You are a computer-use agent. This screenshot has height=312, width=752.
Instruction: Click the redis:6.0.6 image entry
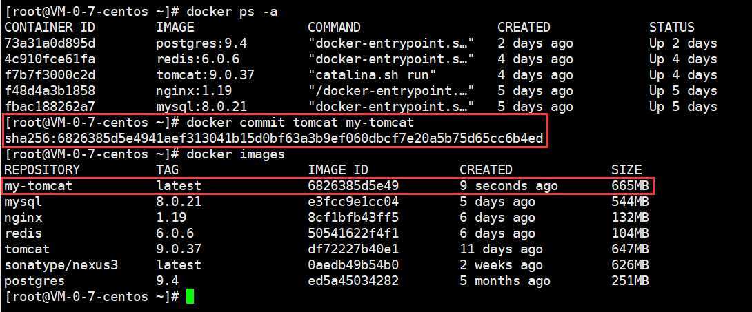pos(197,59)
